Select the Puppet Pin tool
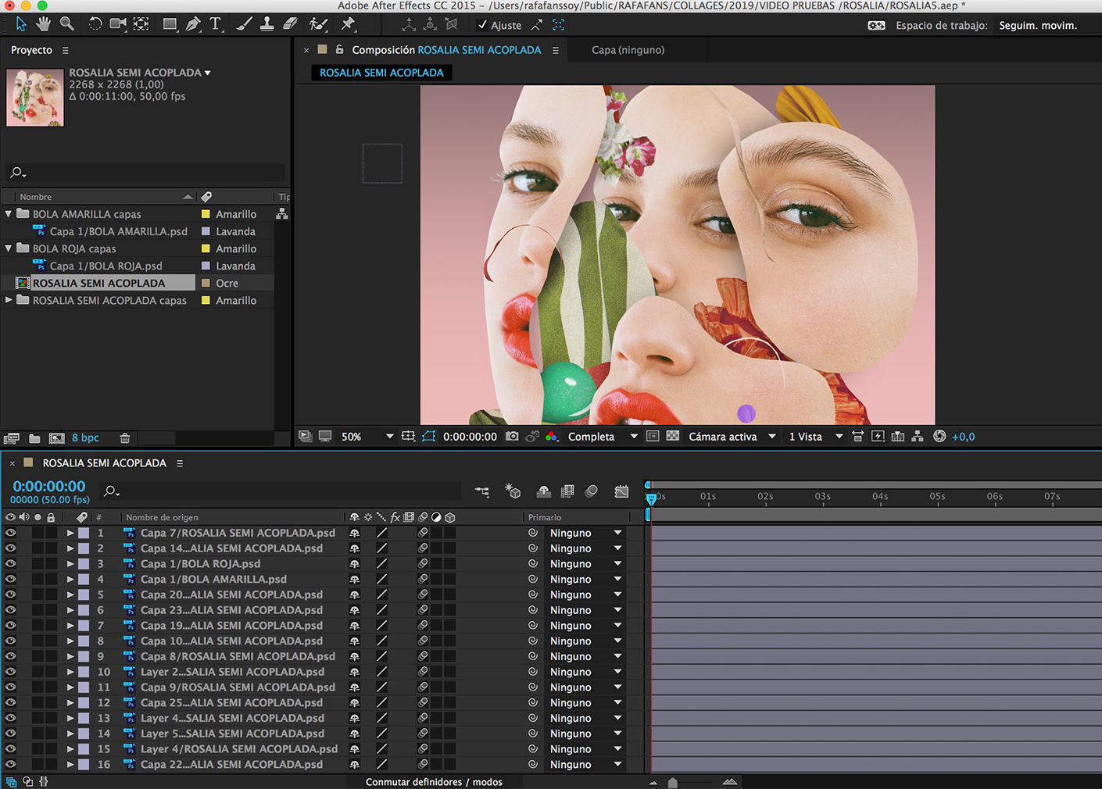 tap(349, 24)
